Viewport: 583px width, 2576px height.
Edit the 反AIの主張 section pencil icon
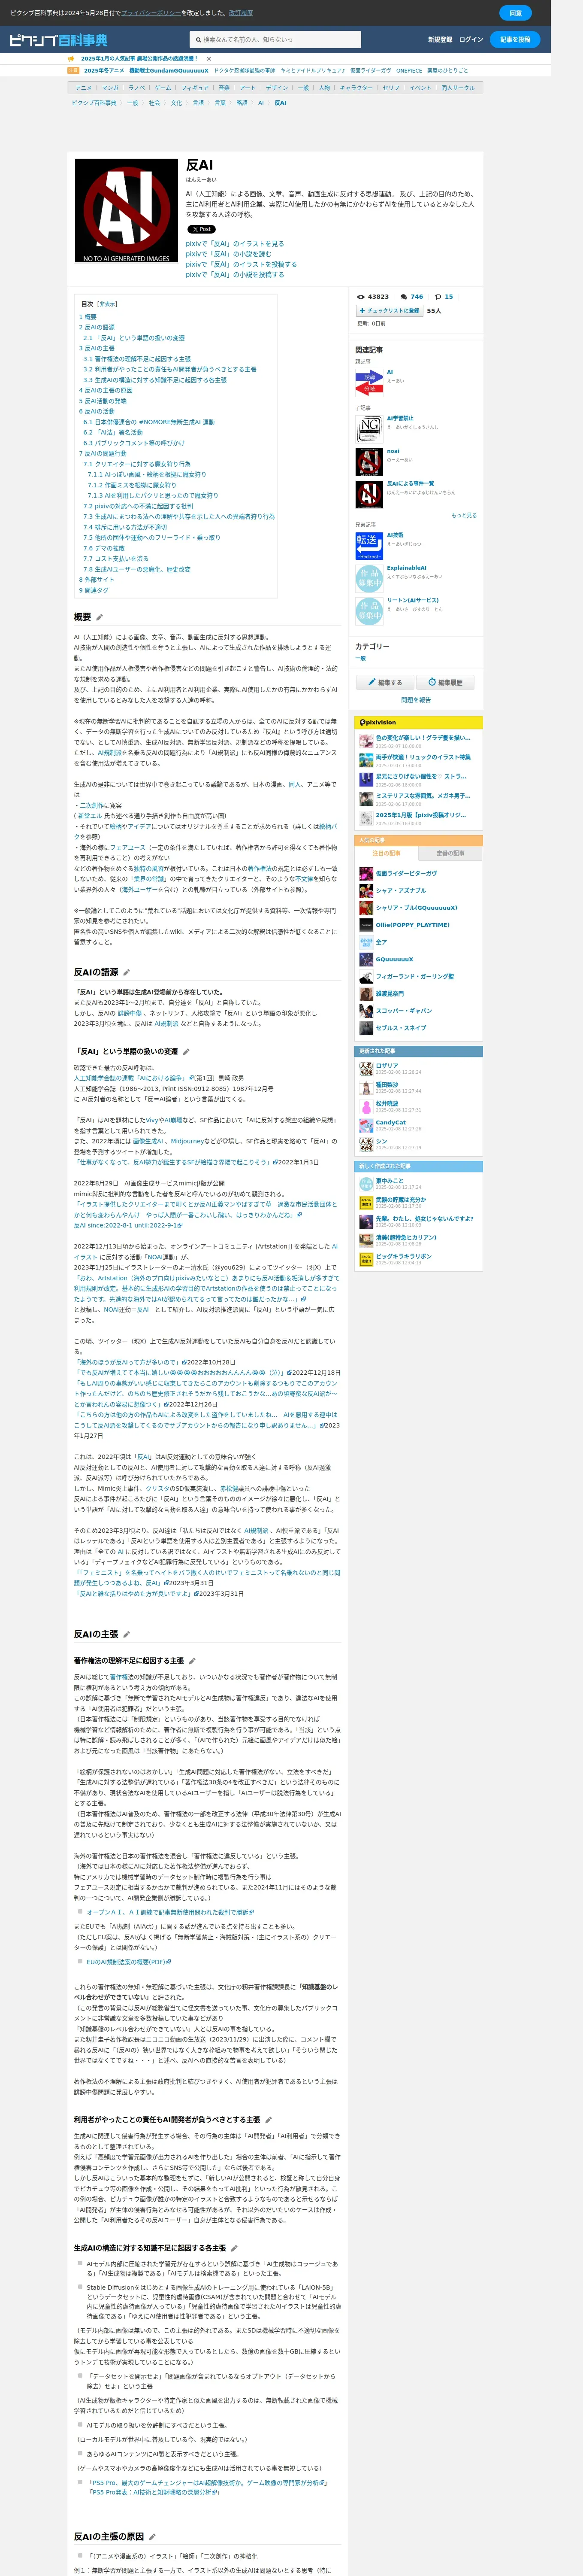(126, 1634)
